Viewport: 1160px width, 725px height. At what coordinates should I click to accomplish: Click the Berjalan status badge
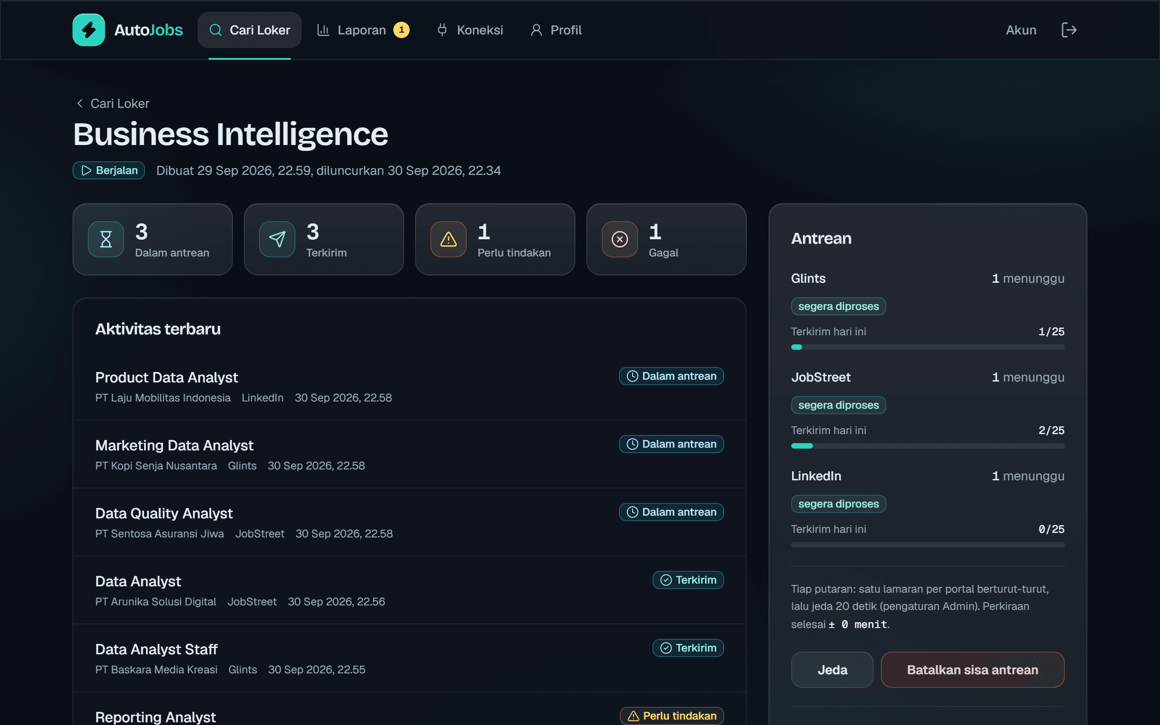109,170
